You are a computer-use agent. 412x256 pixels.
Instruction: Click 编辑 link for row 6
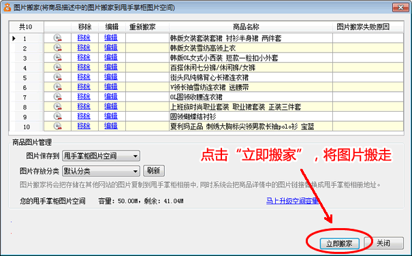(111, 87)
